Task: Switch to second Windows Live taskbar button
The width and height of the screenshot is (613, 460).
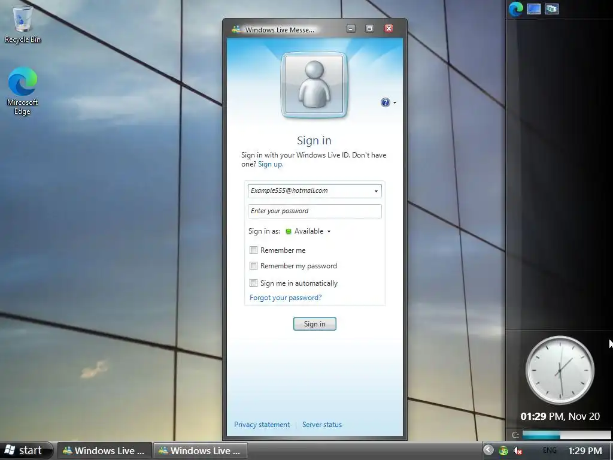Action: pos(200,450)
